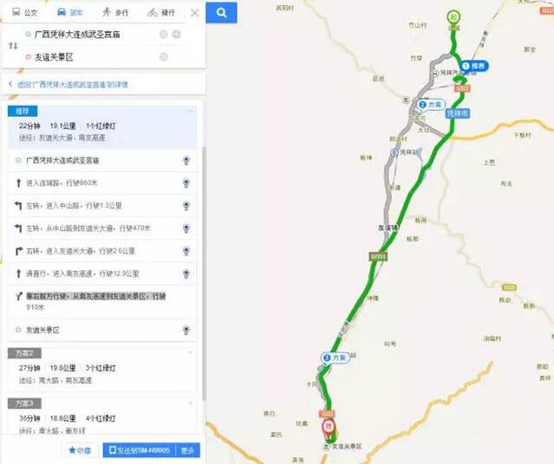Click the star favorite icon button
The width and height of the screenshot is (554, 464).
[80, 450]
